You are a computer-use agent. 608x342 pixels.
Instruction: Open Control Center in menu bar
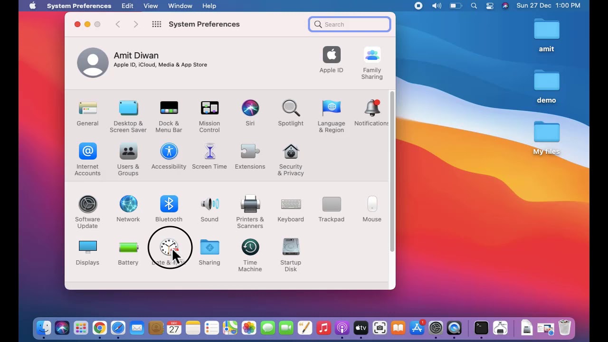coord(490,6)
